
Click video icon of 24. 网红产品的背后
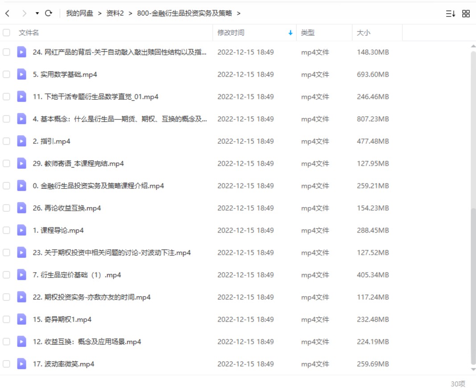point(21,52)
